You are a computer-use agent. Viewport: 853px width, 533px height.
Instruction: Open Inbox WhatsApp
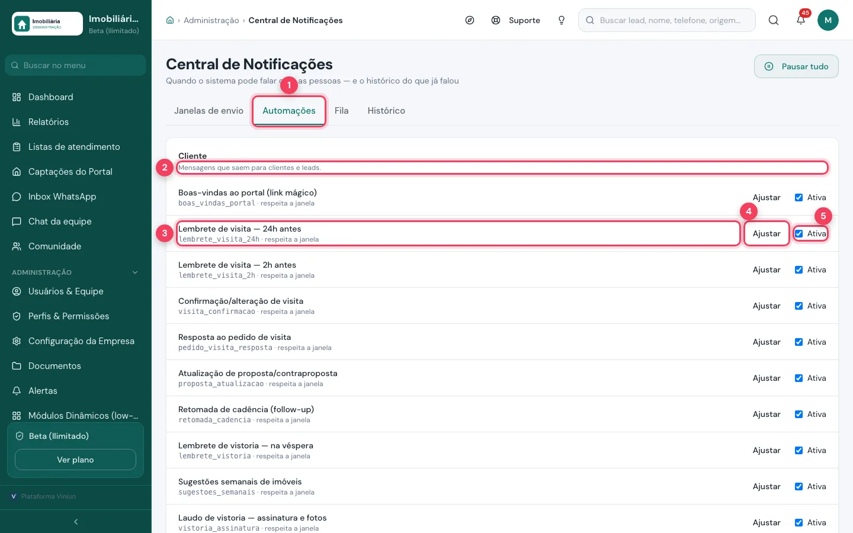(x=75, y=197)
